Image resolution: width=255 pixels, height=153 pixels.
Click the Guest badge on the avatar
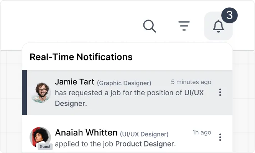[x=45, y=146]
